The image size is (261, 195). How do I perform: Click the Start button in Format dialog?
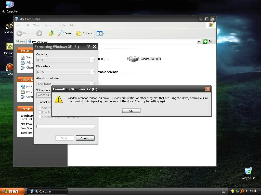click(64, 138)
